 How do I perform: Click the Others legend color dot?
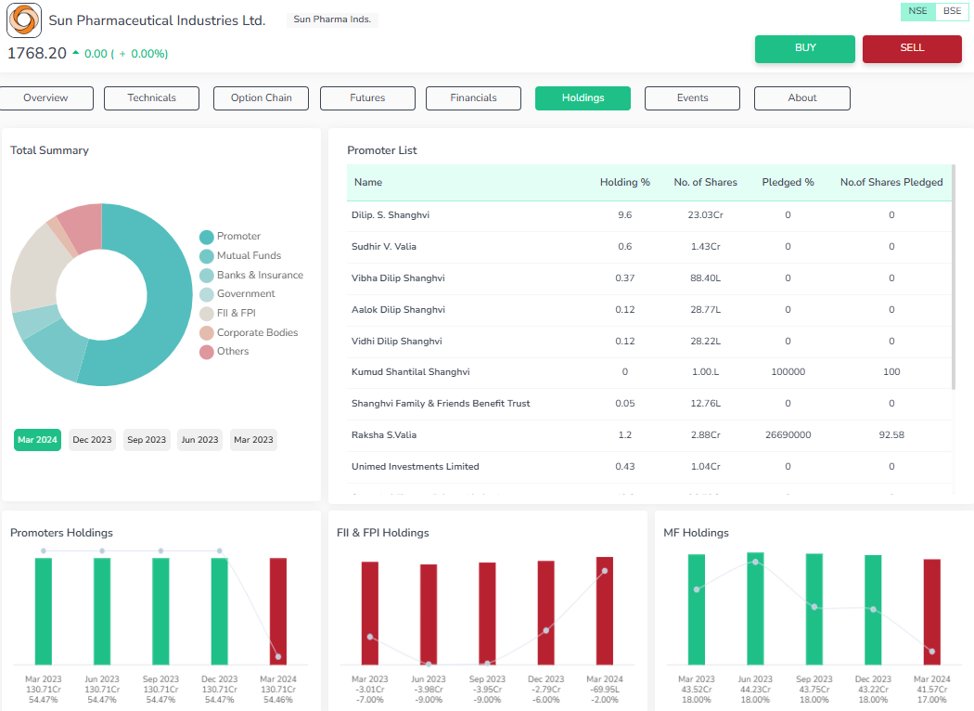tap(207, 352)
